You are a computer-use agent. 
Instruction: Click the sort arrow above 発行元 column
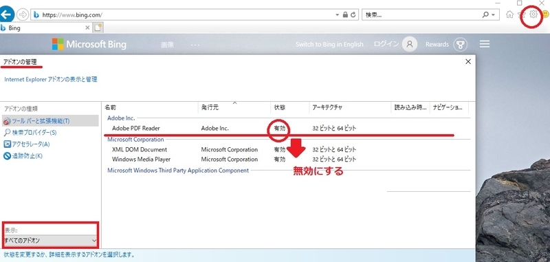234,102
